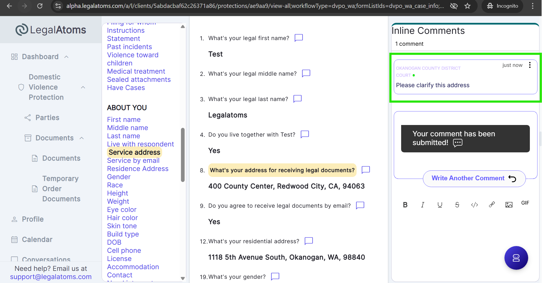542x283 pixels.
Task: Click Write Another Comment button
Action: [474, 178]
